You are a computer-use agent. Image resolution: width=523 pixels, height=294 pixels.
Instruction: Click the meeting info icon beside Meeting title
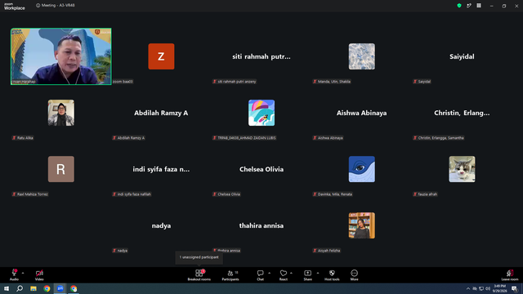pos(38,6)
